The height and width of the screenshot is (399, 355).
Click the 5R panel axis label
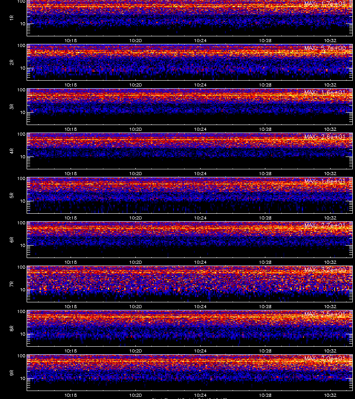coord(12,195)
